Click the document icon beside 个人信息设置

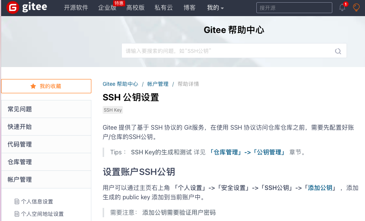(x=17, y=201)
